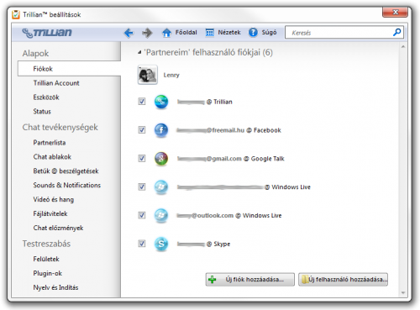This screenshot has height=310, width=420.
Task: Open Fájlátvitelek settings
Action: click(50, 213)
